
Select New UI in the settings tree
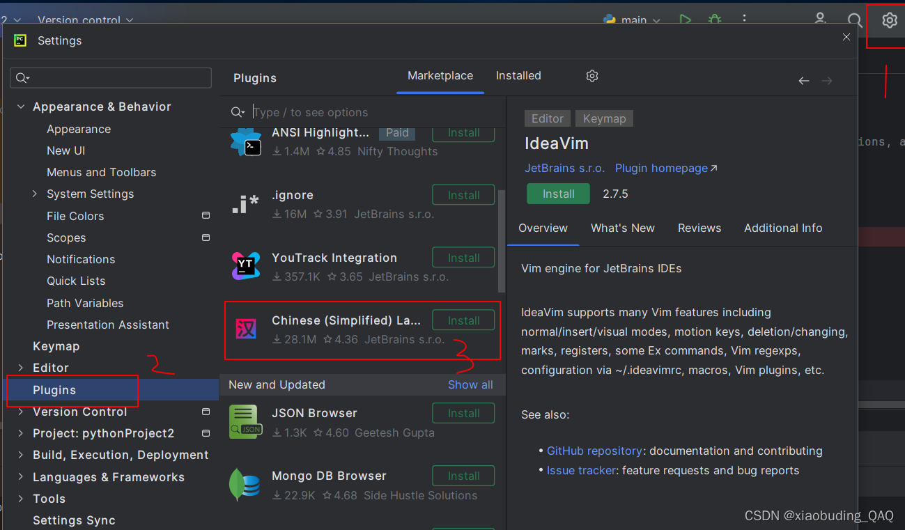65,150
